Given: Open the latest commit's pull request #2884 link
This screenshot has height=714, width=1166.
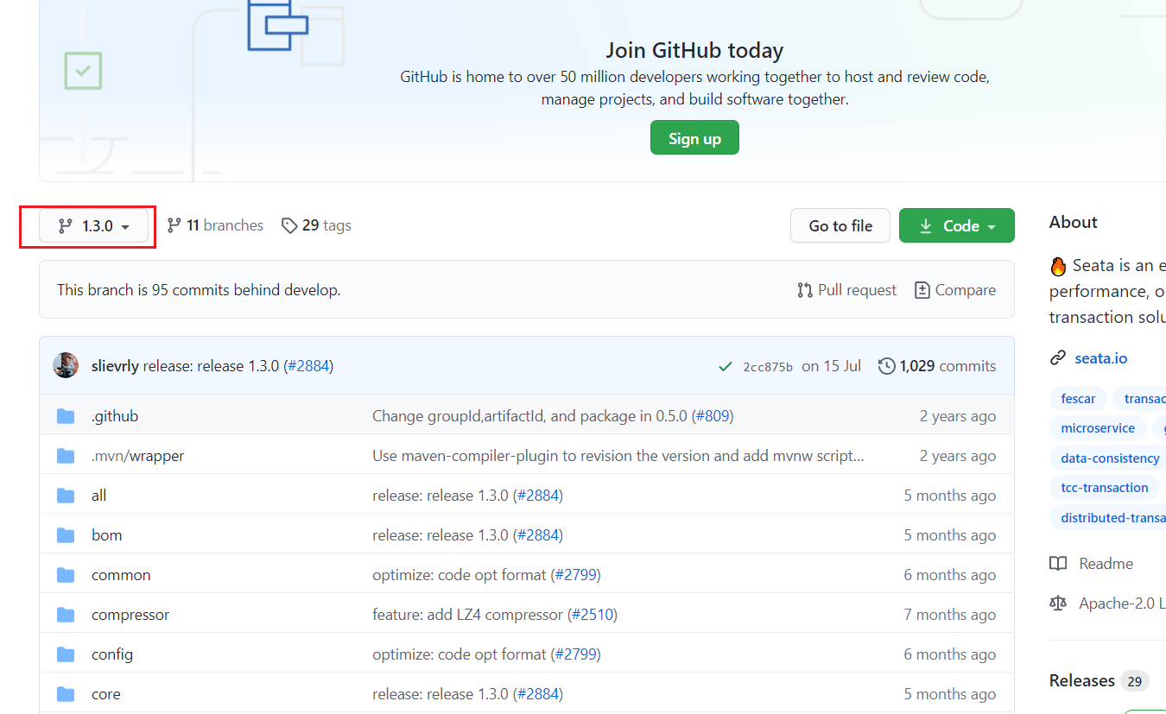Looking at the screenshot, I should pos(308,366).
